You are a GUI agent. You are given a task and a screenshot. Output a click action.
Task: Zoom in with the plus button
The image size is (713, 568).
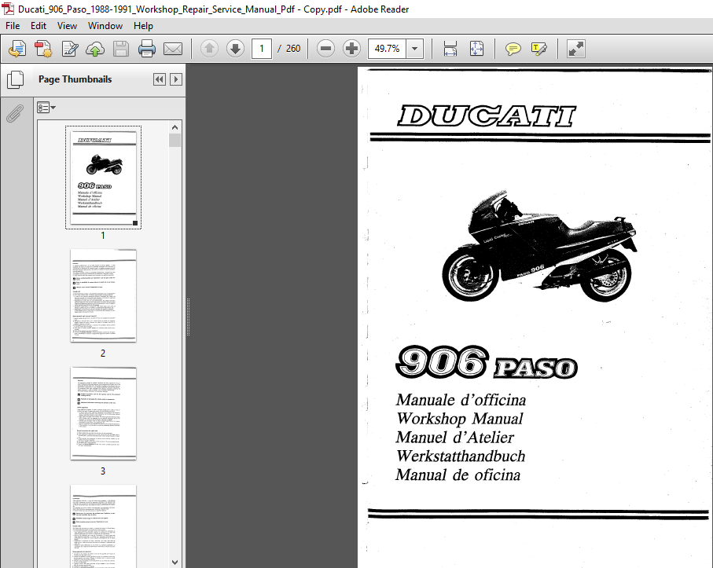351,49
